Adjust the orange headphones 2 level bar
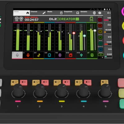Image resolution: width=124 pixels, height=124 pixels. click(x=108, y=32)
